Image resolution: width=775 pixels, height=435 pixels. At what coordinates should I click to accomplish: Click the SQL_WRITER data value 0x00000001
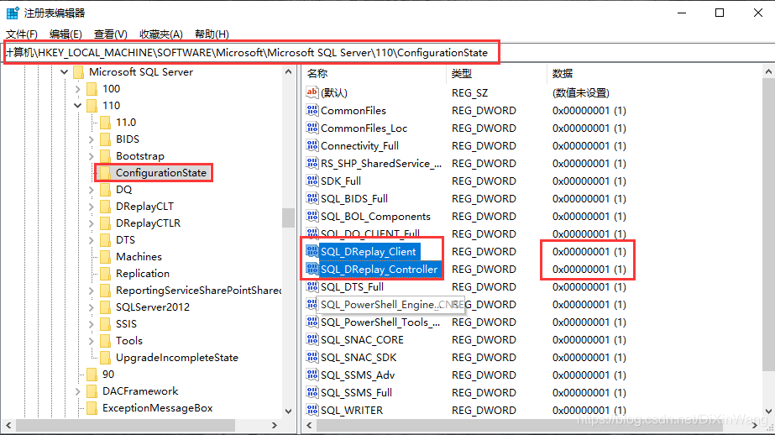pos(589,410)
